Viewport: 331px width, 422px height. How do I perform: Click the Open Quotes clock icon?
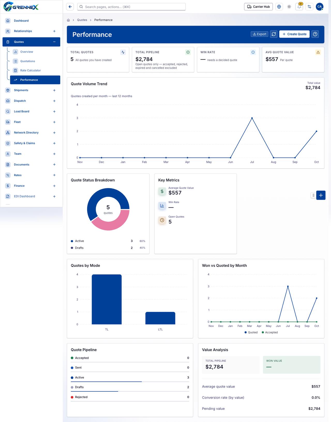[x=162, y=220]
